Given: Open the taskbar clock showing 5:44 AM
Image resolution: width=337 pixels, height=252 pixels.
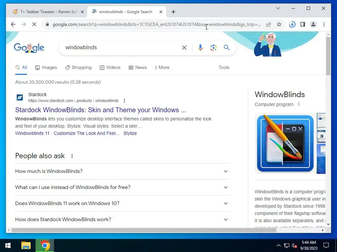Looking at the screenshot, I should (x=309, y=245).
